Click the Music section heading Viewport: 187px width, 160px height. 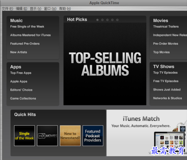pyautogui.click(x=16, y=21)
